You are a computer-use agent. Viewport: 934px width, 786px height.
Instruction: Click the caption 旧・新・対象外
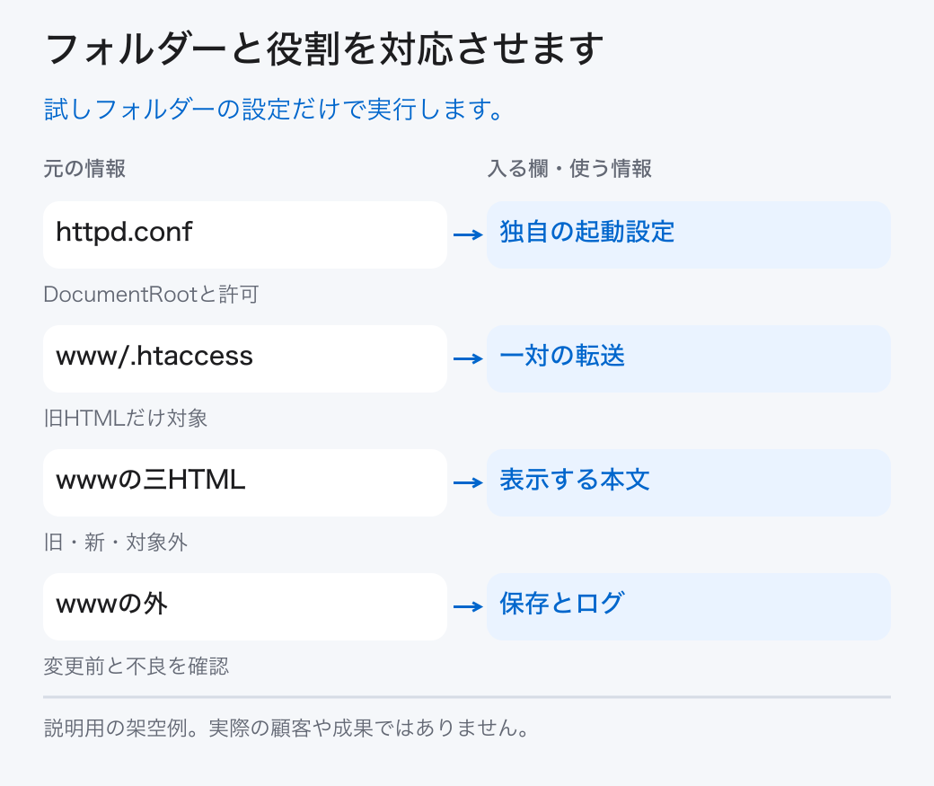116,543
